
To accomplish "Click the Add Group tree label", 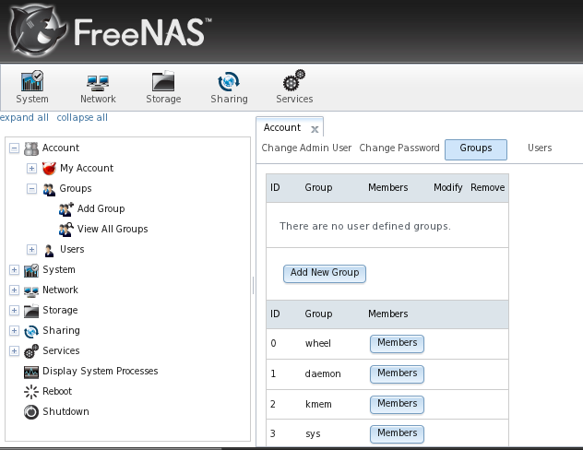I will pos(101,208).
